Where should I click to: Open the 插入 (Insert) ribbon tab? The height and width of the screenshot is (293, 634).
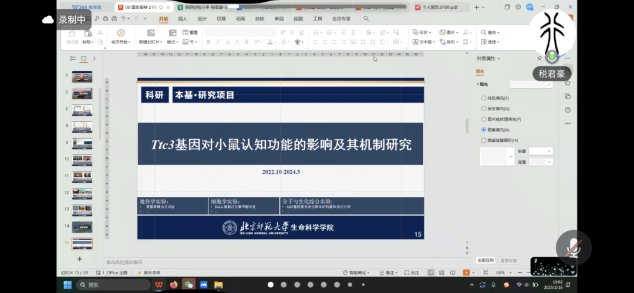pyautogui.click(x=183, y=19)
